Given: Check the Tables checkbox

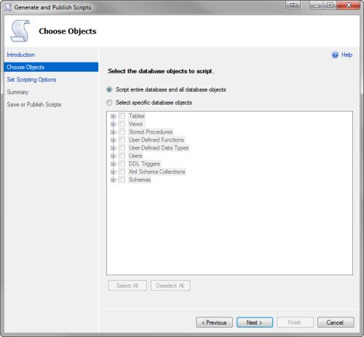Looking at the screenshot, I should [122, 116].
